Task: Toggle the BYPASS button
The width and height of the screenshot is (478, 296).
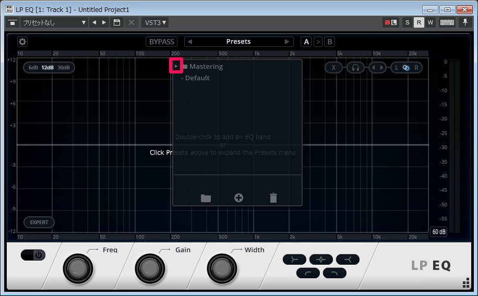Action: [162, 42]
